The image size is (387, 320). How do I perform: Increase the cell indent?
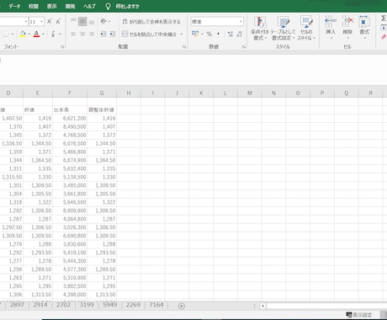[113, 35]
